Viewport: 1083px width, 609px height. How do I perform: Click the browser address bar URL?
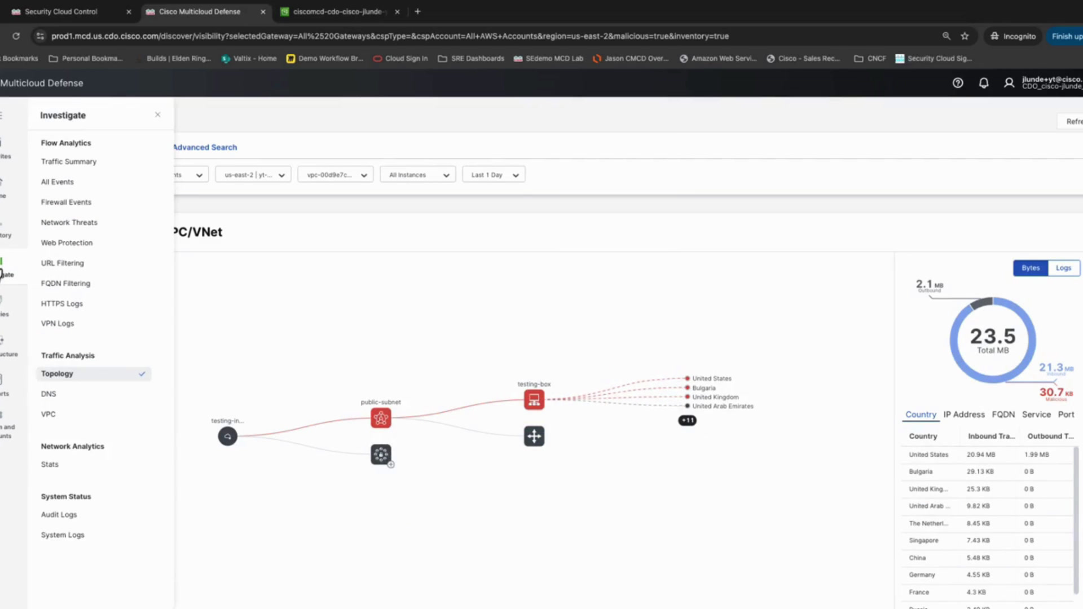390,36
